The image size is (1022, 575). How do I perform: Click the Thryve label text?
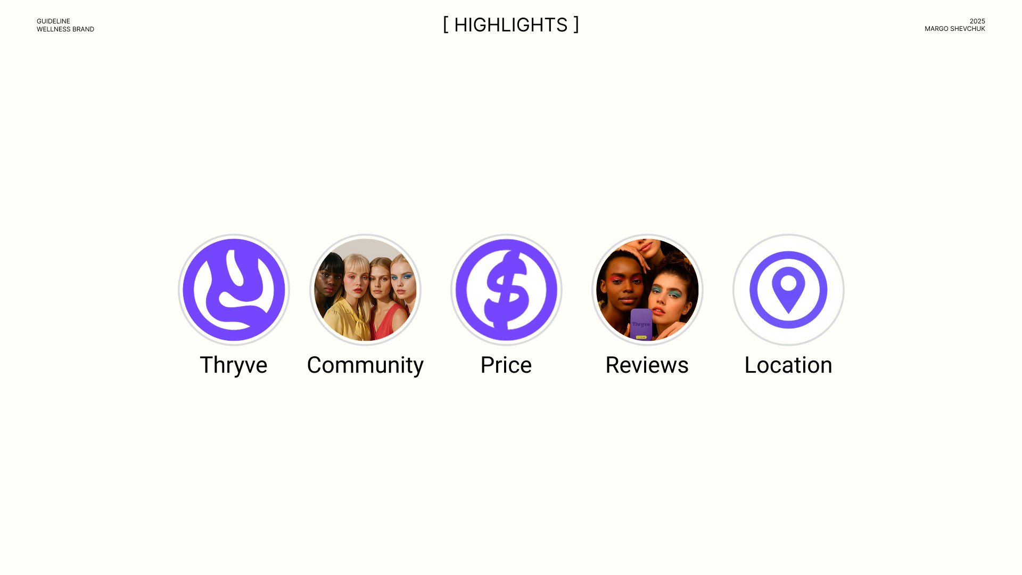[234, 365]
